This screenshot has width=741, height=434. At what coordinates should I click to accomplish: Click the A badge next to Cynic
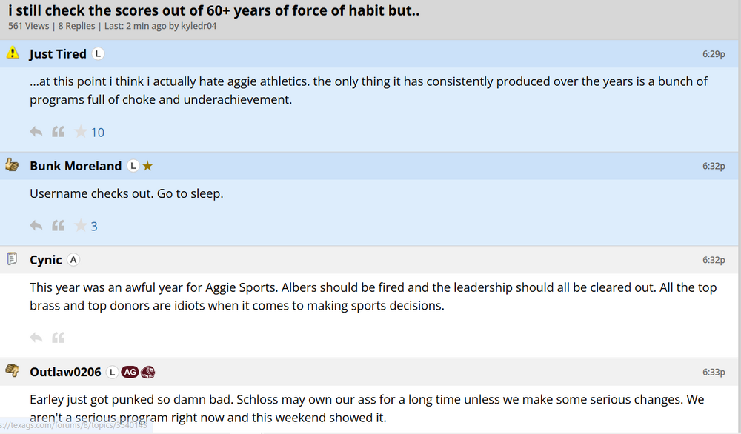pyautogui.click(x=73, y=260)
